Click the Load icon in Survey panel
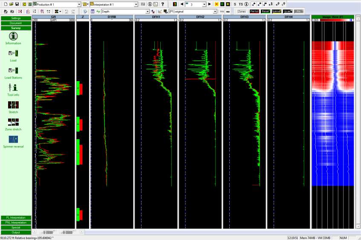 pyautogui.click(x=13, y=53)
